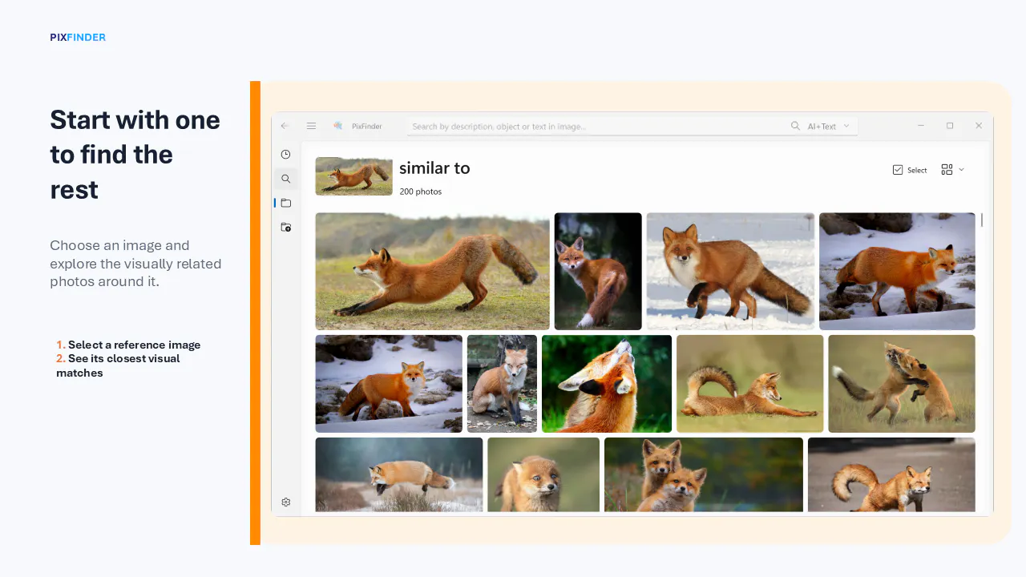1026x577 pixels.
Task: Open the fox sitting by tree trunk photo
Action: pos(502,384)
